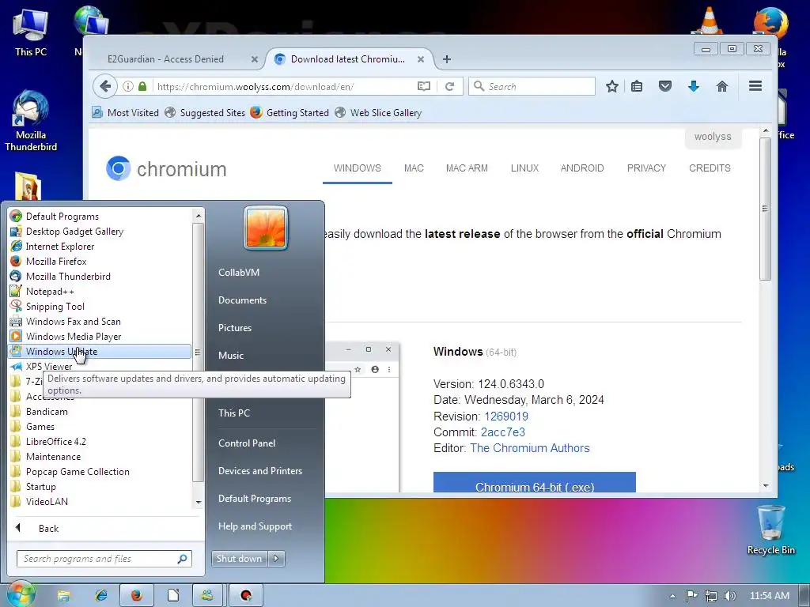Image resolution: width=810 pixels, height=607 pixels.
Task: Open Windows Fax and Scan
Action: coord(100,321)
